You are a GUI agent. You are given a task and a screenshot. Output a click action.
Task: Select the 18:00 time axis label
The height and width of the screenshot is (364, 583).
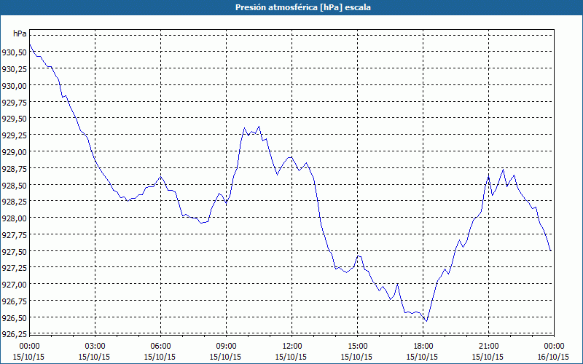[423, 347]
